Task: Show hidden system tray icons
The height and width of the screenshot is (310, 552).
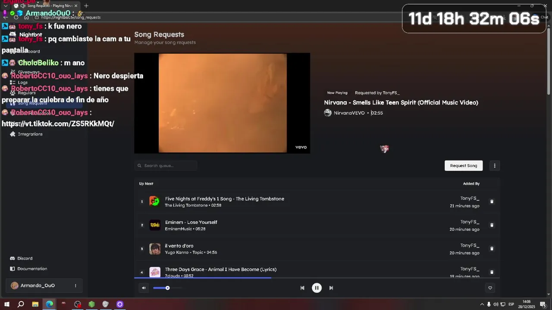Action: 482,304
